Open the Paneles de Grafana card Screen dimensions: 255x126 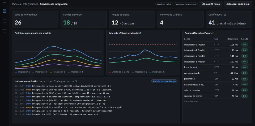[181, 19]
